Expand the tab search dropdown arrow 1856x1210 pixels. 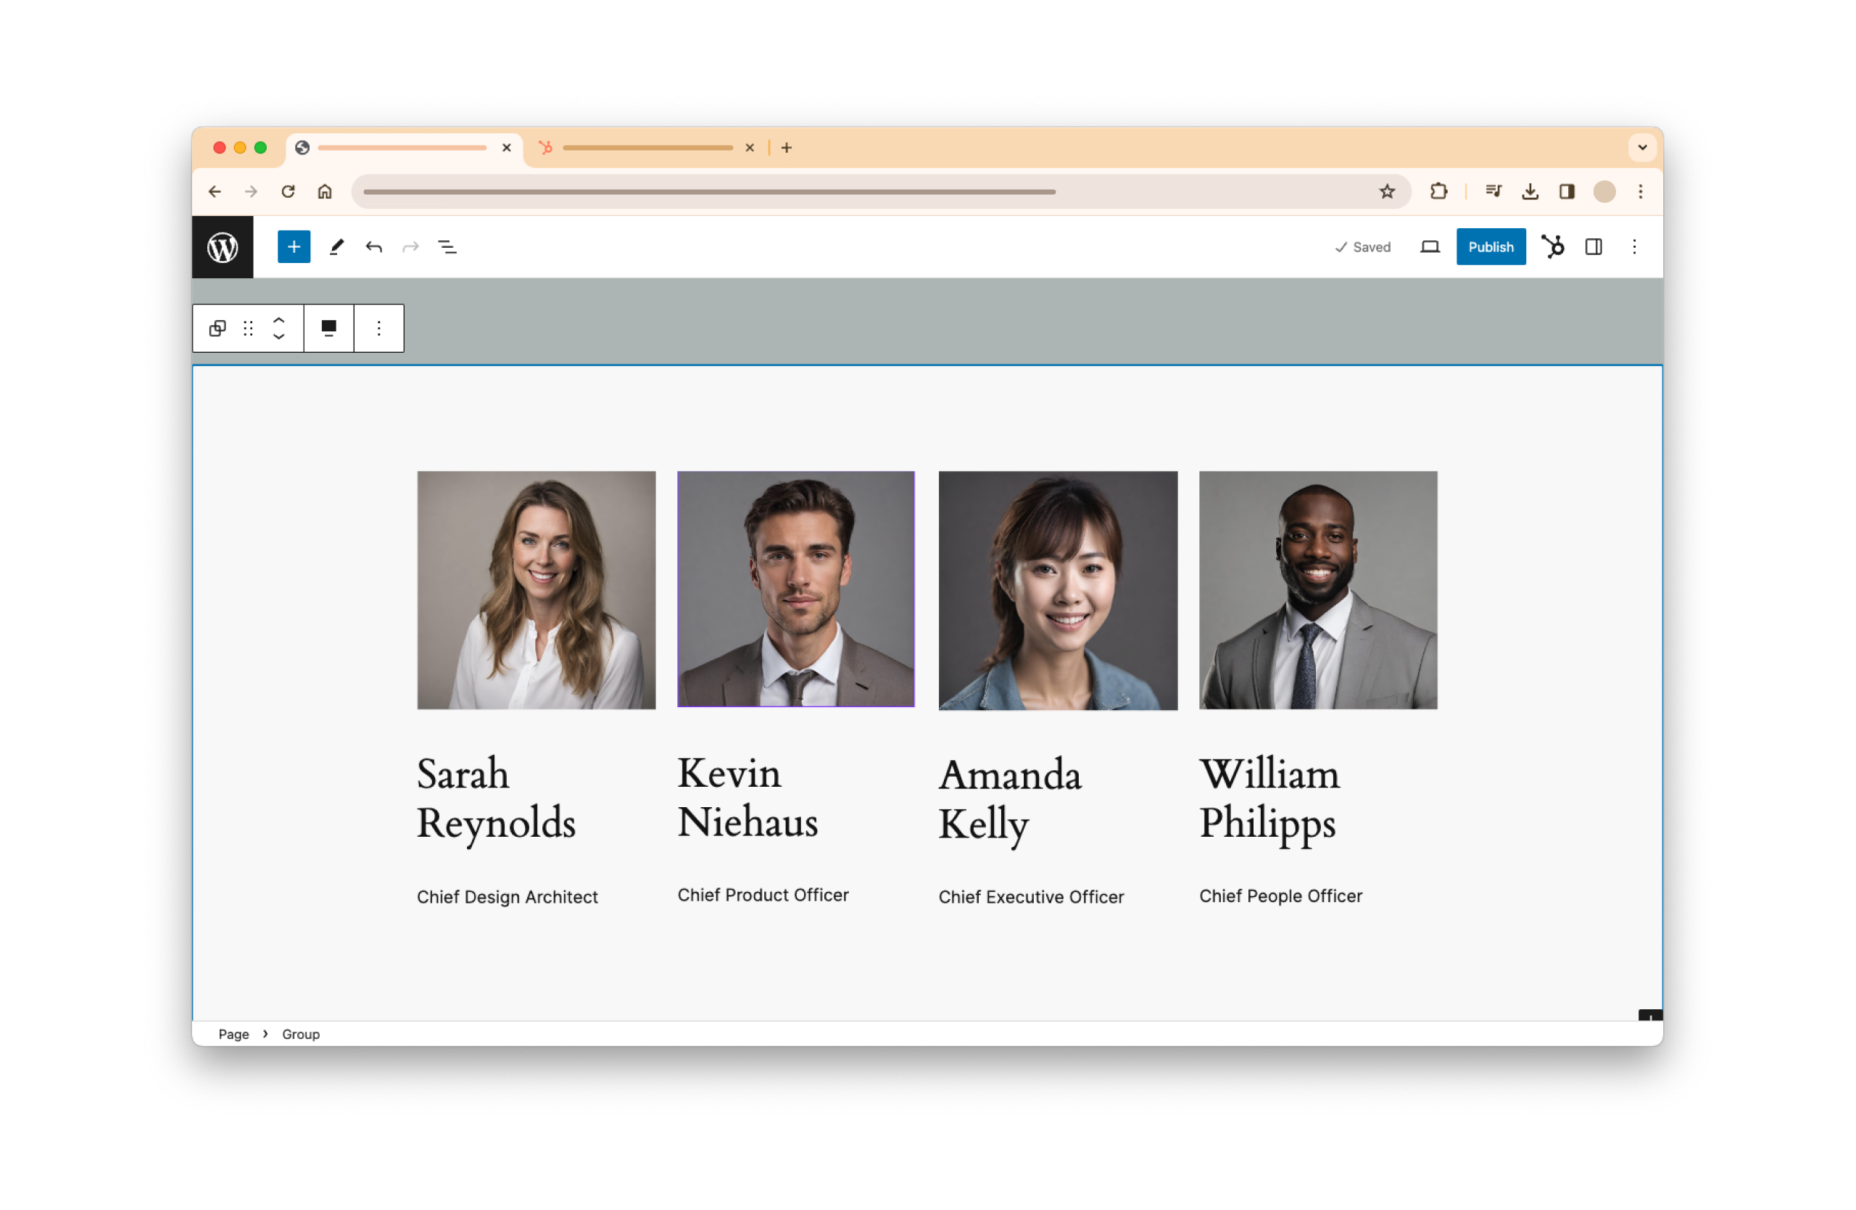pyautogui.click(x=1641, y=147)
